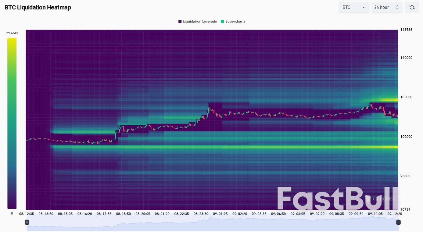Click the green Supercharts legend swatch
The image size is (423, 232).
point(222,21)
